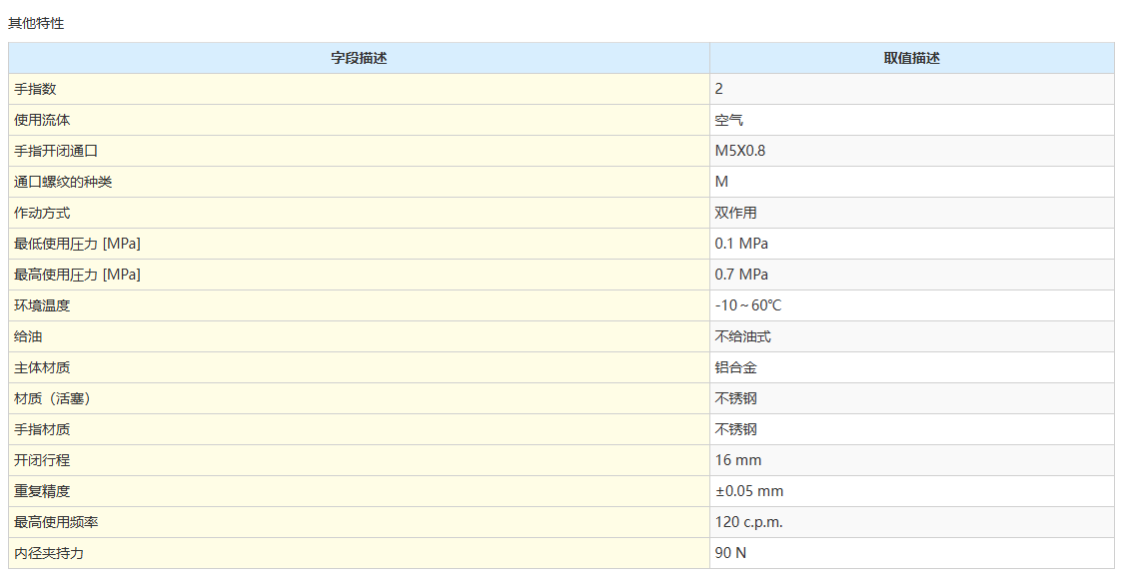Image resolution: width=1123 pixels, height=578 pixels.
Task: Click the 不给油式 value cell
Action: click(743, 336)
